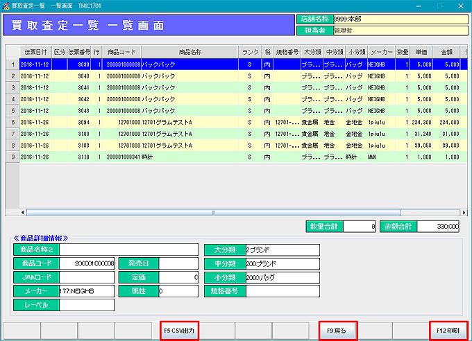Click the app icon in the title bar
The image size is (472, 341).
click(6, 5)
